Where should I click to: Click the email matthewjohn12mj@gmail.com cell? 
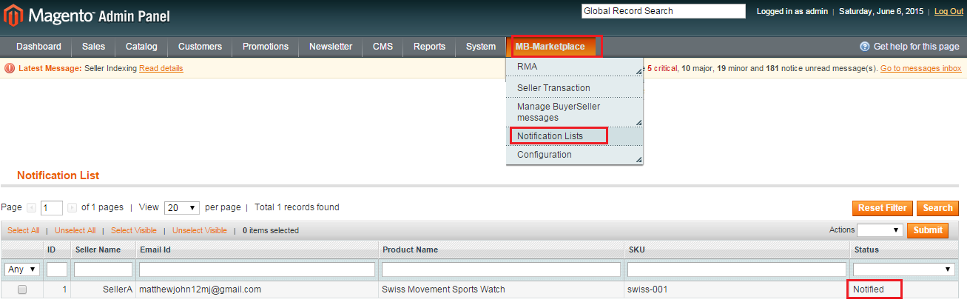click(200, 289)
